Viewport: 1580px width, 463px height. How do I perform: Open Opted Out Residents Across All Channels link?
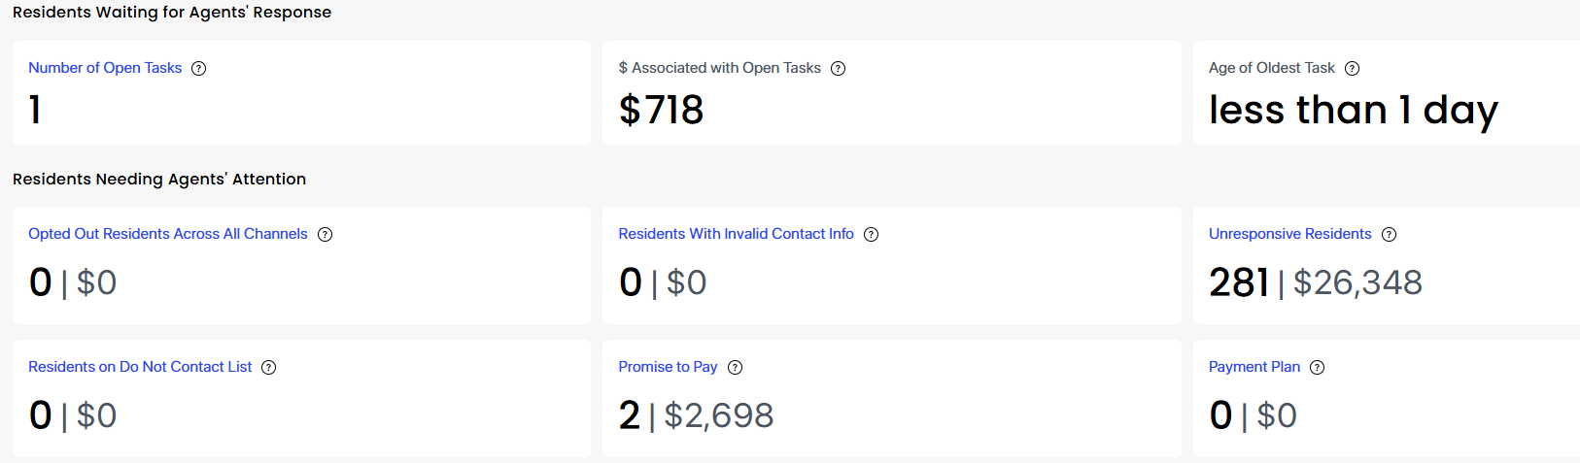(168, 234)
